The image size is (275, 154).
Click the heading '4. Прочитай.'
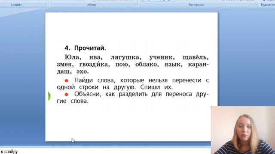pos(85,48)
